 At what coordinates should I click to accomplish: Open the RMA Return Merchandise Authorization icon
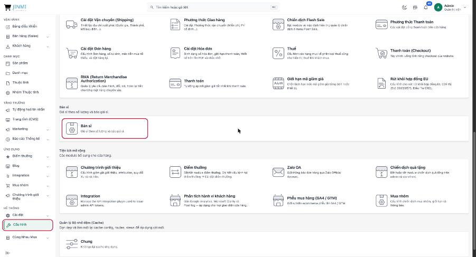tap(72, 83)
